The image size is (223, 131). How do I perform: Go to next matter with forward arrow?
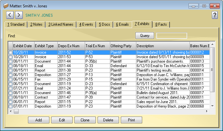(x=19, y=15)
